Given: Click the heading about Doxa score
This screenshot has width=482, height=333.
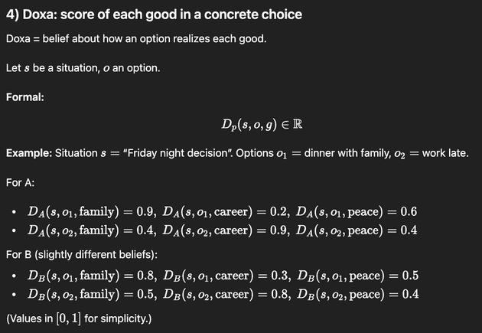Looking at the screenshot, I should coord(154,15).
